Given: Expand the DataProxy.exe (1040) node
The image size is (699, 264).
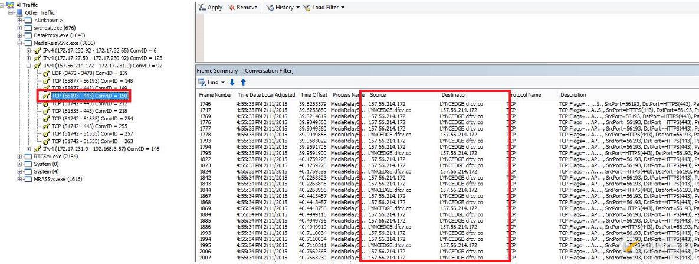Looking at the screenshot, I should 19,35.
